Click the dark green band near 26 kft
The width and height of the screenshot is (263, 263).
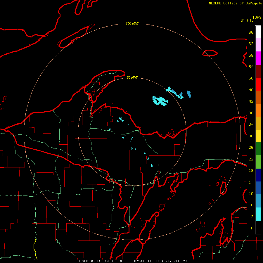(258, 149)
